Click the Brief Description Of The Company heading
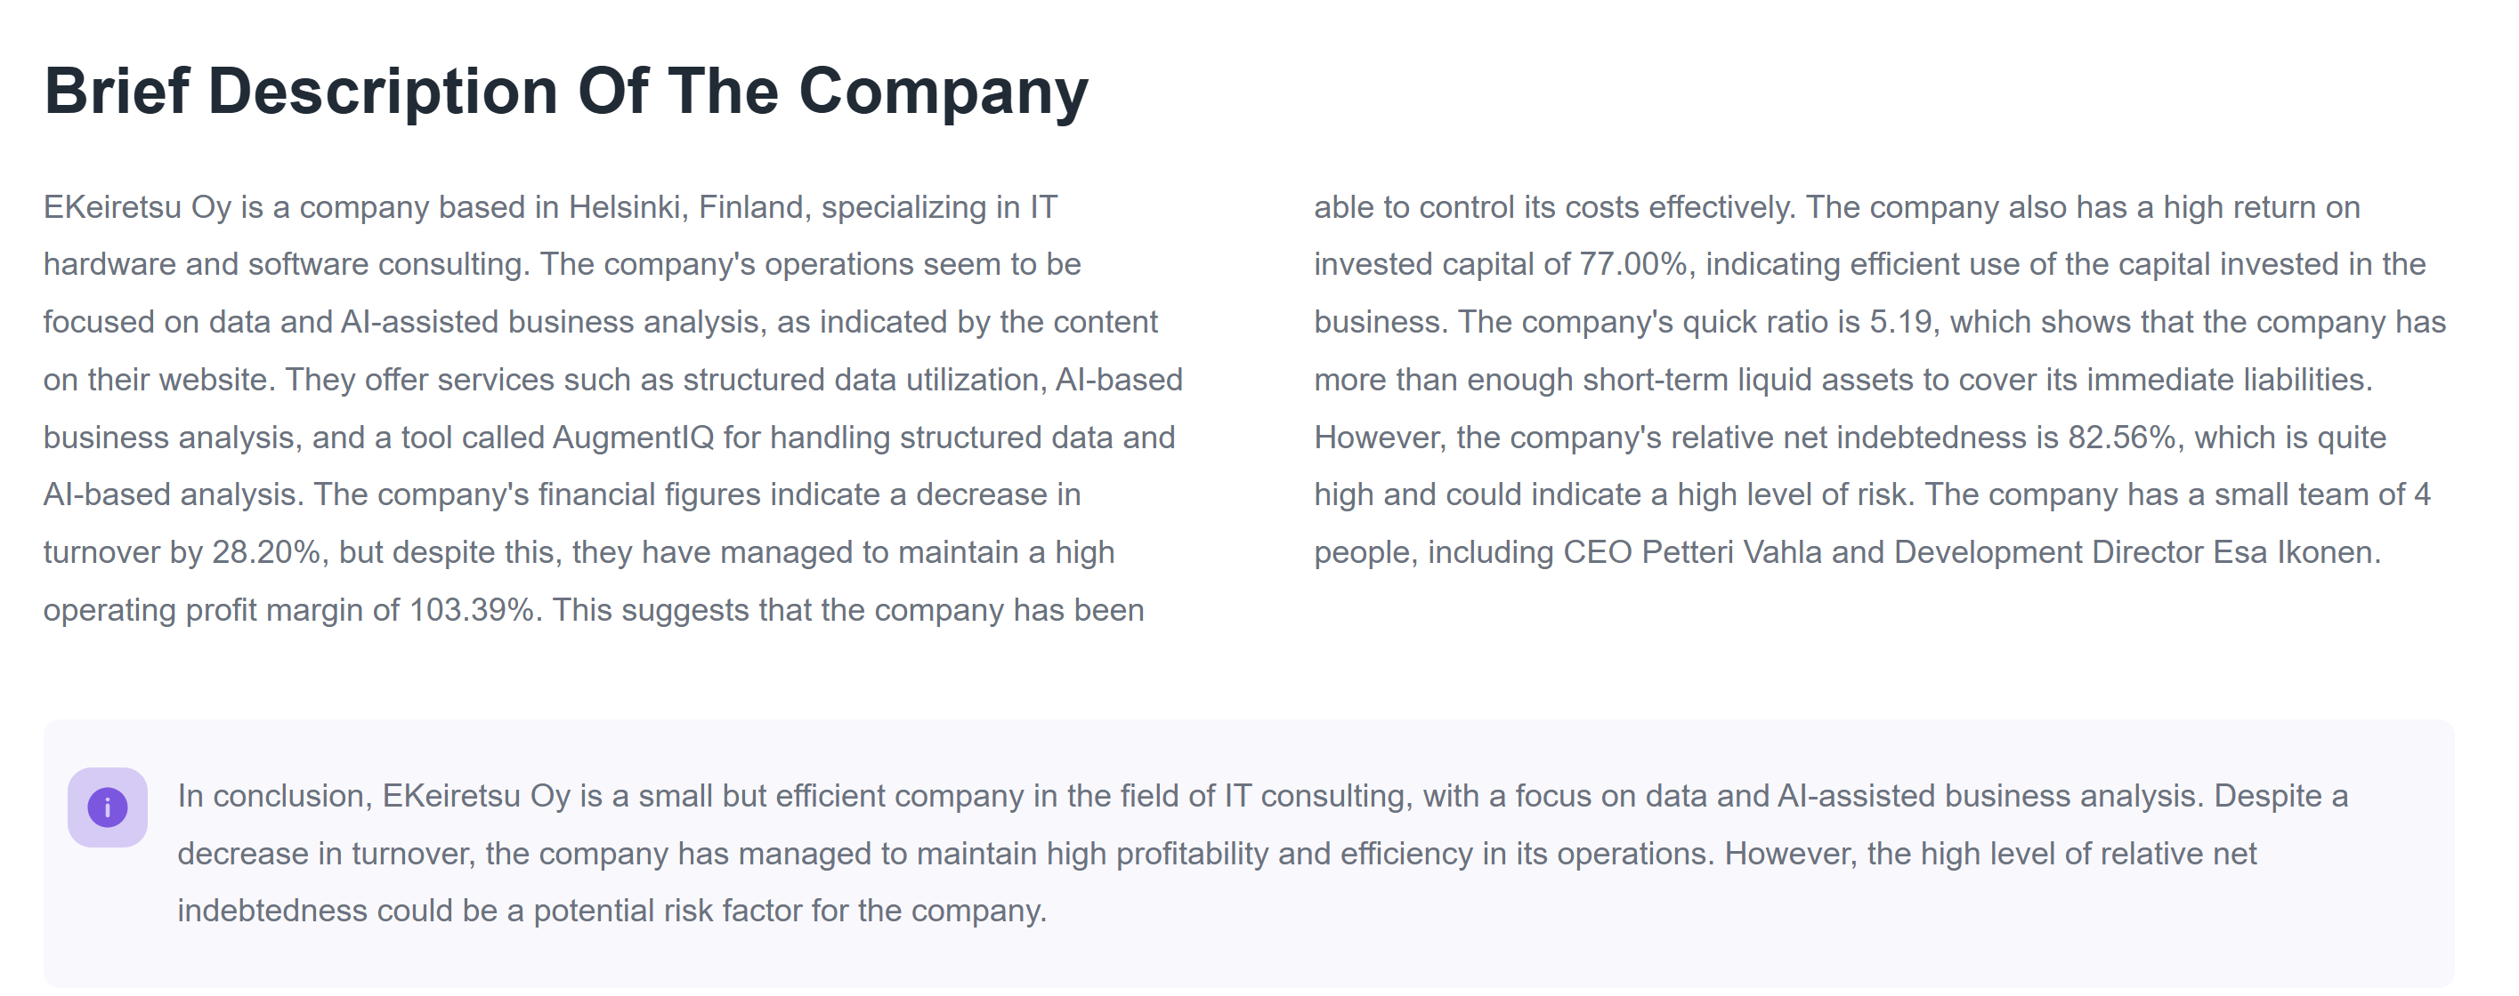The image size is (2519, 996). click(x=565, y=92)
